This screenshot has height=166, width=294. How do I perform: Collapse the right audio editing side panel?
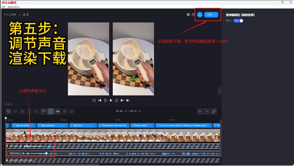[220, 91]
